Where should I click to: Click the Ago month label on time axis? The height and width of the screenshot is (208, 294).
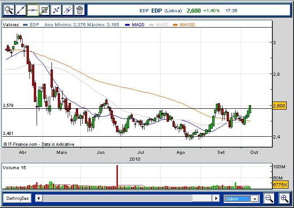click(x=181, y=153)
